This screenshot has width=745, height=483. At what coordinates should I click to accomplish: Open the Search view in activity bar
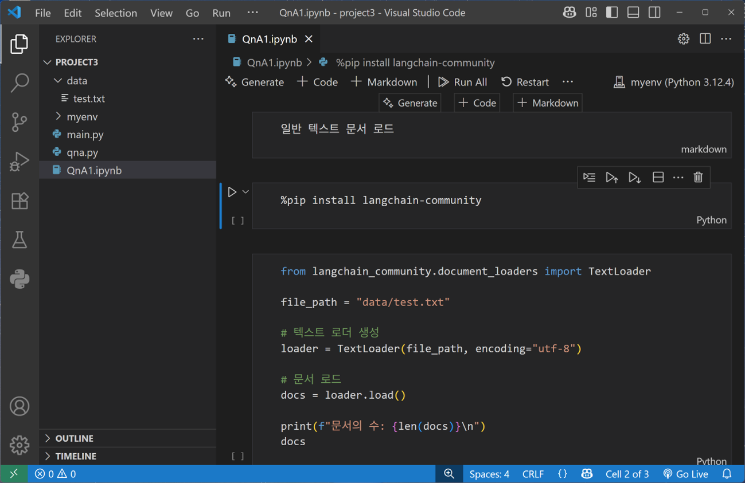pyautogui.click(x=19, y=83)
